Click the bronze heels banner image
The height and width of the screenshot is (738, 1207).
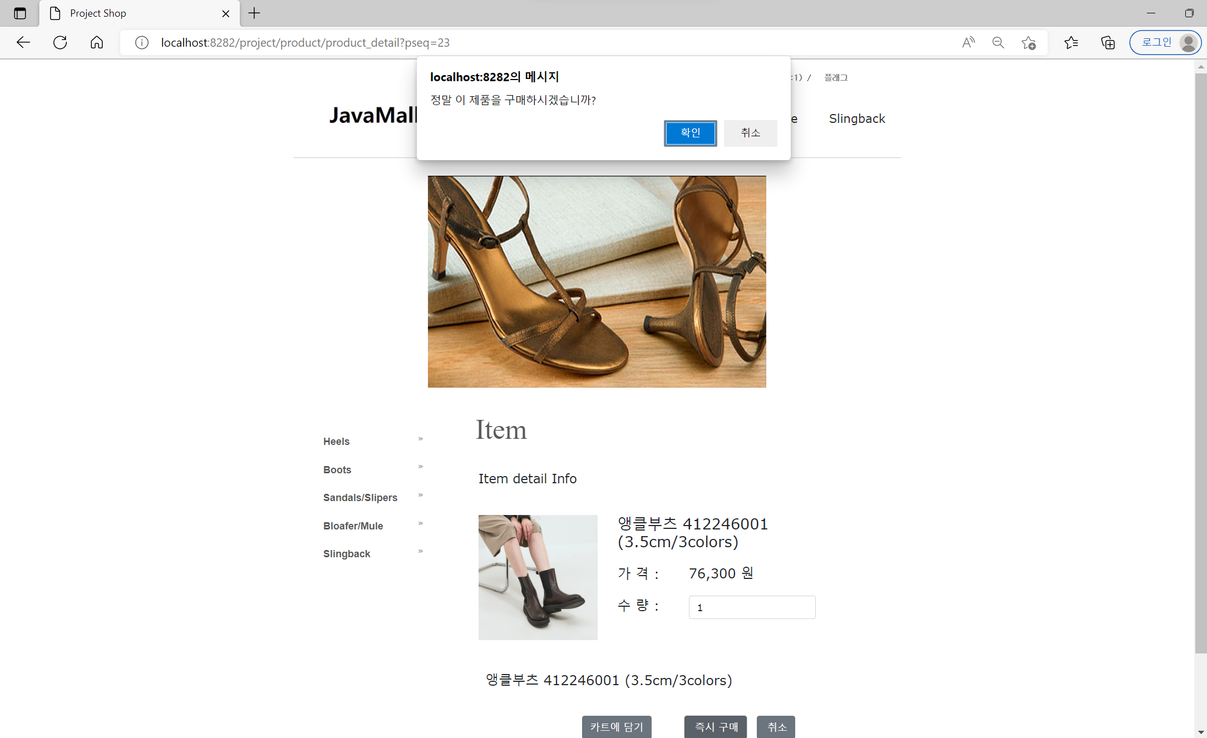pyautogui.click(x=597, y=281)
